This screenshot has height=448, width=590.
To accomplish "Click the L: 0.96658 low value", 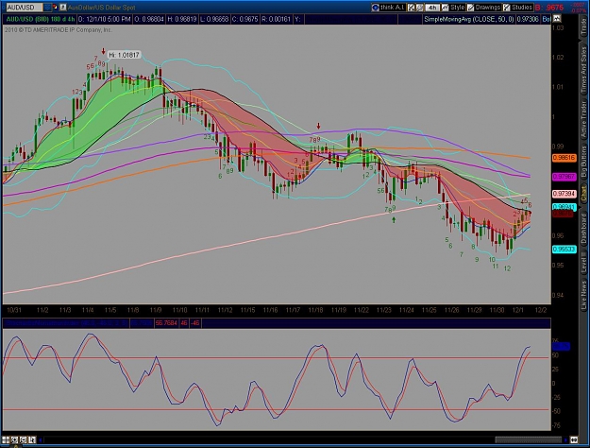I will coord(213,19).
